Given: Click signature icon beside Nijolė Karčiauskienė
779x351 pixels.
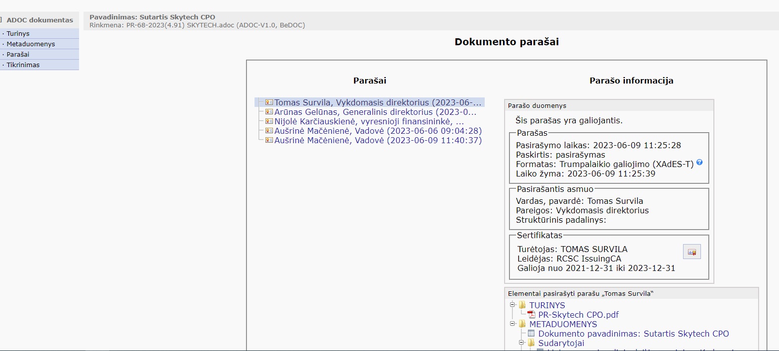Looking at the screenshot, I should click(269, 121).
